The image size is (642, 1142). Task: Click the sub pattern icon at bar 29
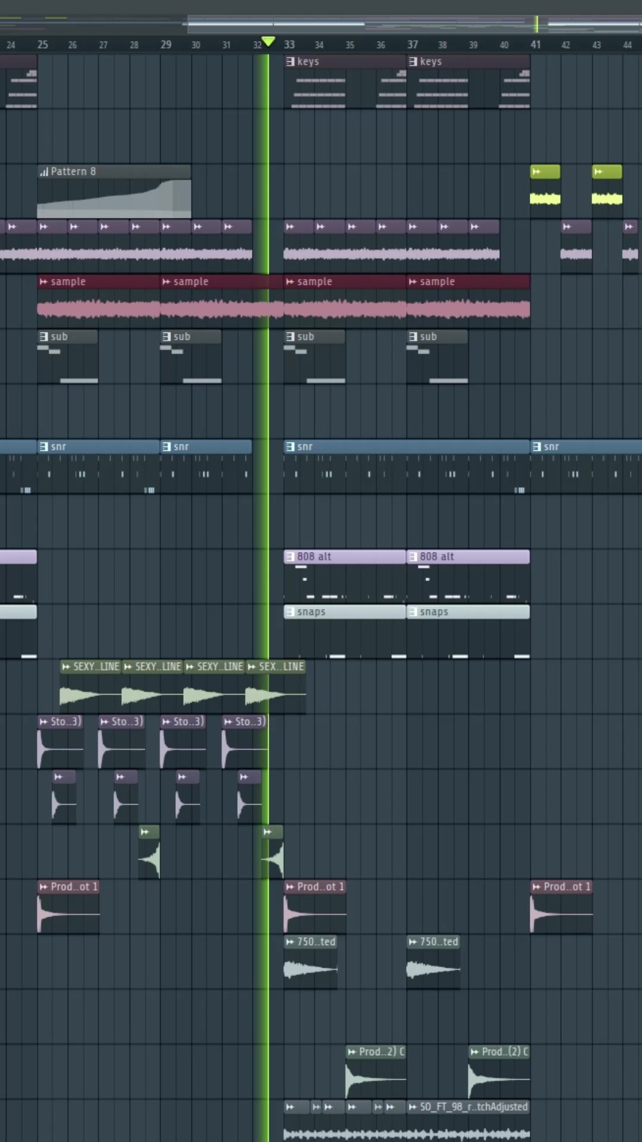click(x=166, y=337)
